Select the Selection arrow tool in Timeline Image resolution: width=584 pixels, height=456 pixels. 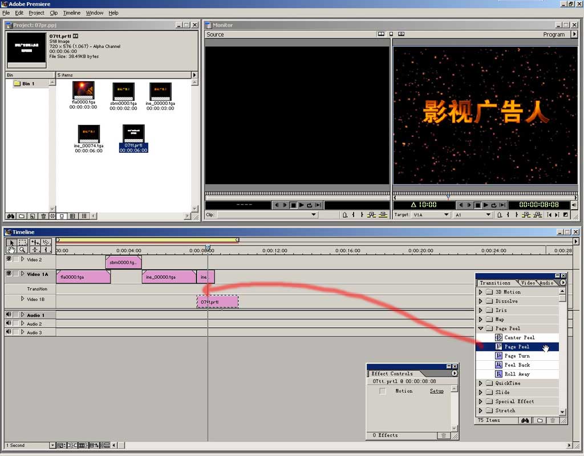pyautogui.click(x=11, y=242)
